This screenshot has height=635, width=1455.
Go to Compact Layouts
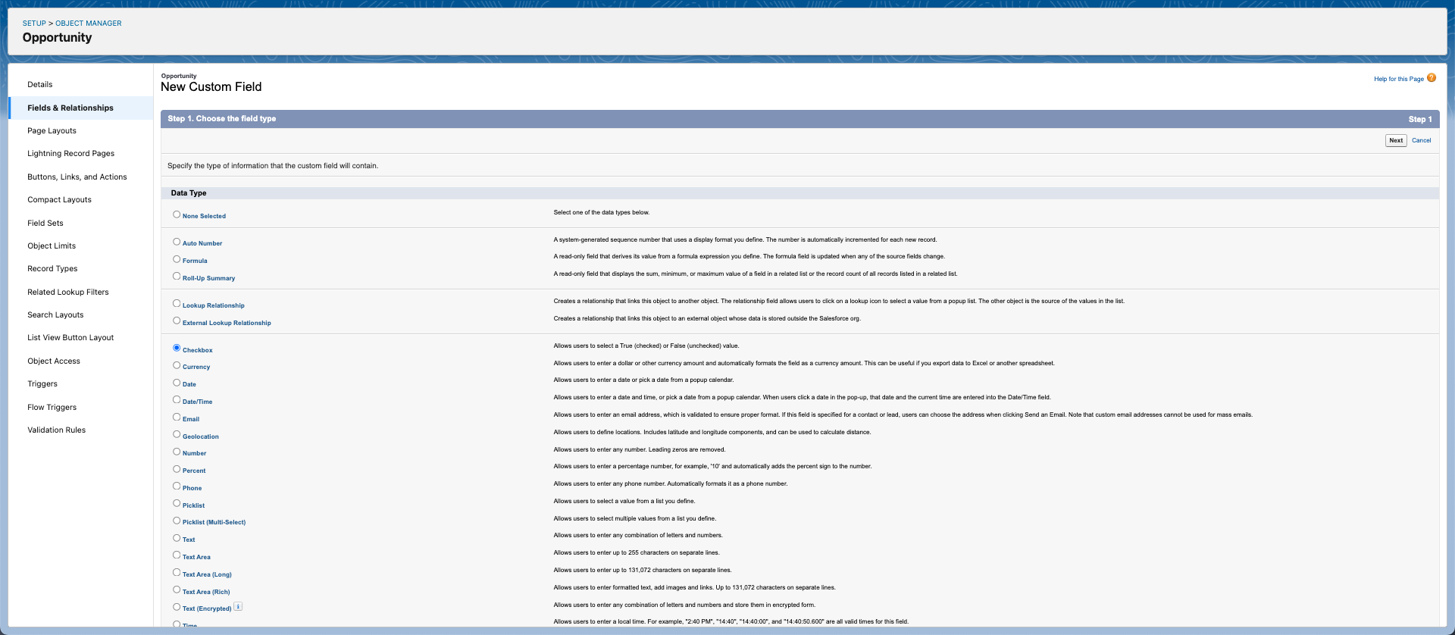(59, 200)
